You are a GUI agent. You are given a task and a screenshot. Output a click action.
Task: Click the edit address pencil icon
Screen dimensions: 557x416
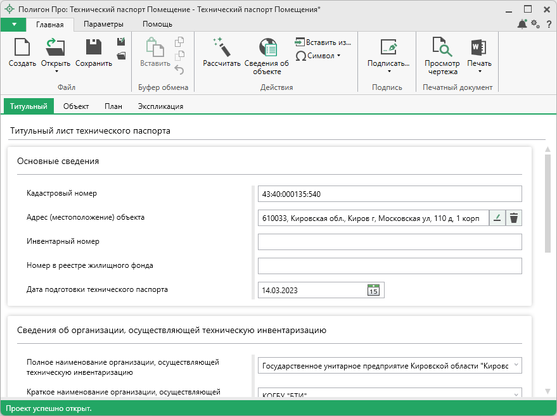[x=497, y=218]
